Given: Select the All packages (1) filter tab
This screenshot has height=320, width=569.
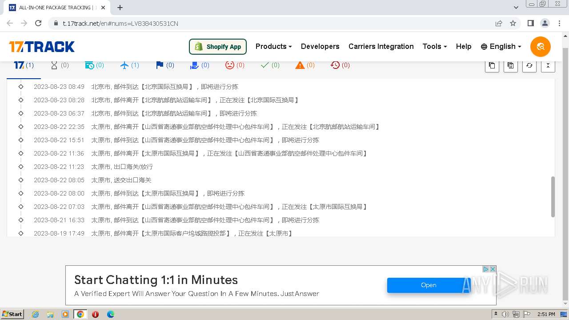Looking at the screenshot, I should click(x=24, y=65).
